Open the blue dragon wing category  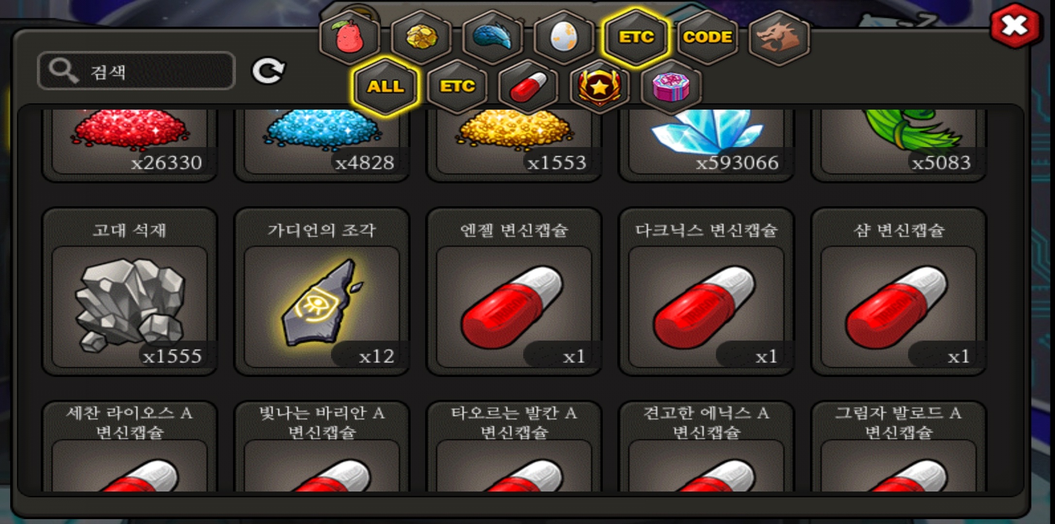pos(492,37)
